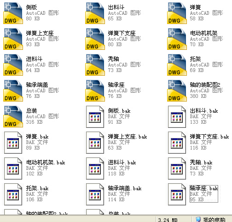Screen dimensions: 232x222
Task: Highlight the 轴承端盖.bak file icon
Action: (x=95, y=194)
